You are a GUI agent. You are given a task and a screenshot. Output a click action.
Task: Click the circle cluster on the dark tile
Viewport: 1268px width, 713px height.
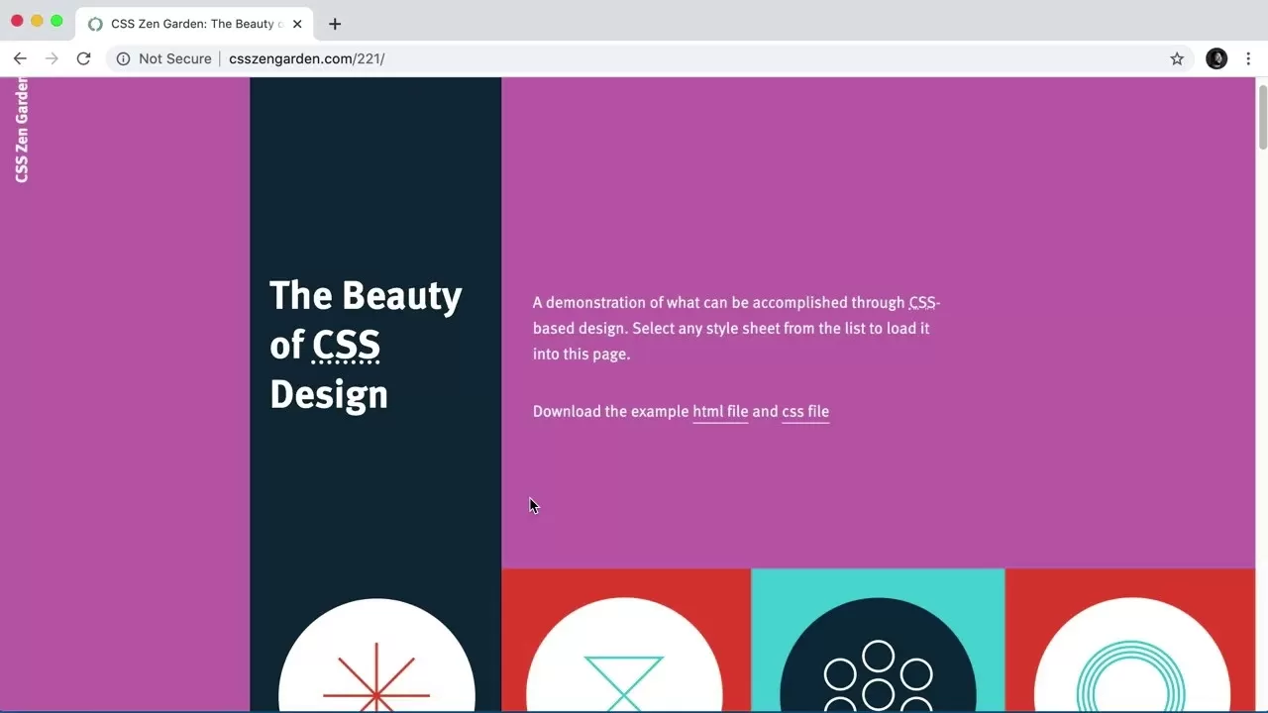(x=877, y=678)
